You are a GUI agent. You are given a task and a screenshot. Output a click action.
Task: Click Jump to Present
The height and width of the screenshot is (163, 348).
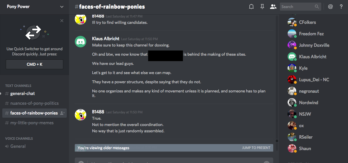[256, 148]
